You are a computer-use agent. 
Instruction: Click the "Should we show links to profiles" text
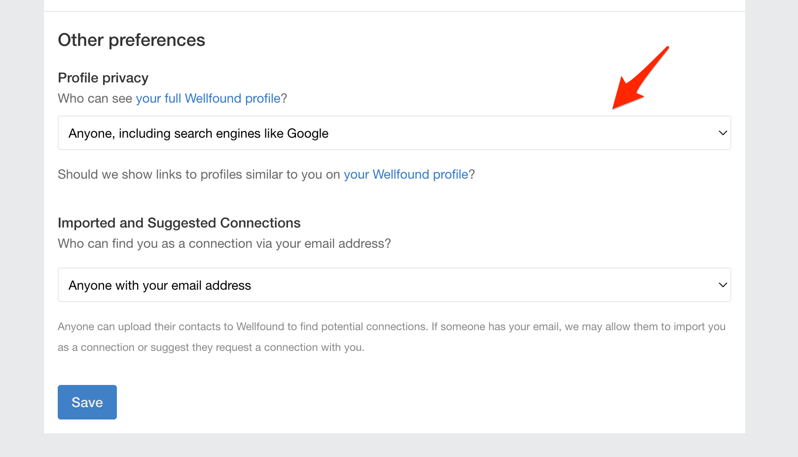[199, 175]
